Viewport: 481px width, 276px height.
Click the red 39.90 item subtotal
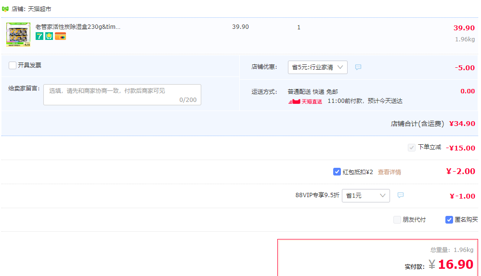pos(464,28)
